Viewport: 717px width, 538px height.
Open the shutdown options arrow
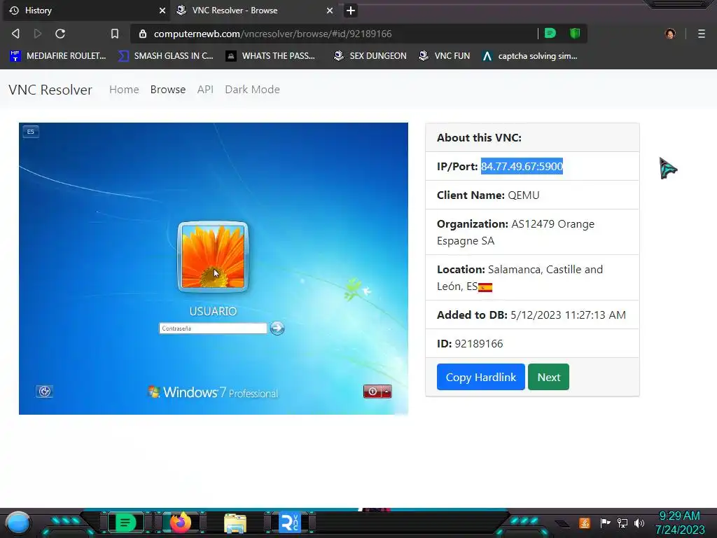[x=387, y=392]
